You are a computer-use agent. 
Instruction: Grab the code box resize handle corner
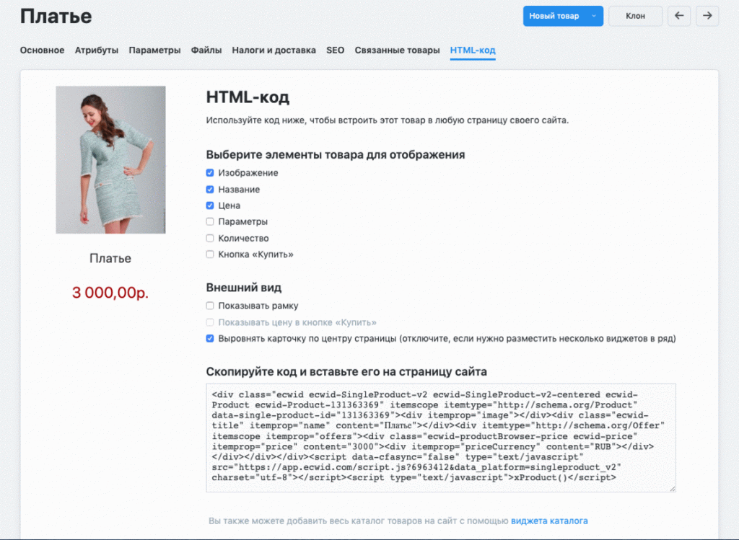[x=672, y=489]
